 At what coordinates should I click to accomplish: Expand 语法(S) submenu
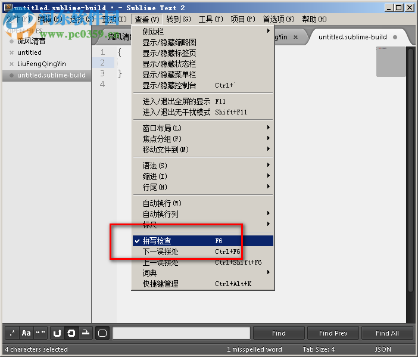click(203, 166)
